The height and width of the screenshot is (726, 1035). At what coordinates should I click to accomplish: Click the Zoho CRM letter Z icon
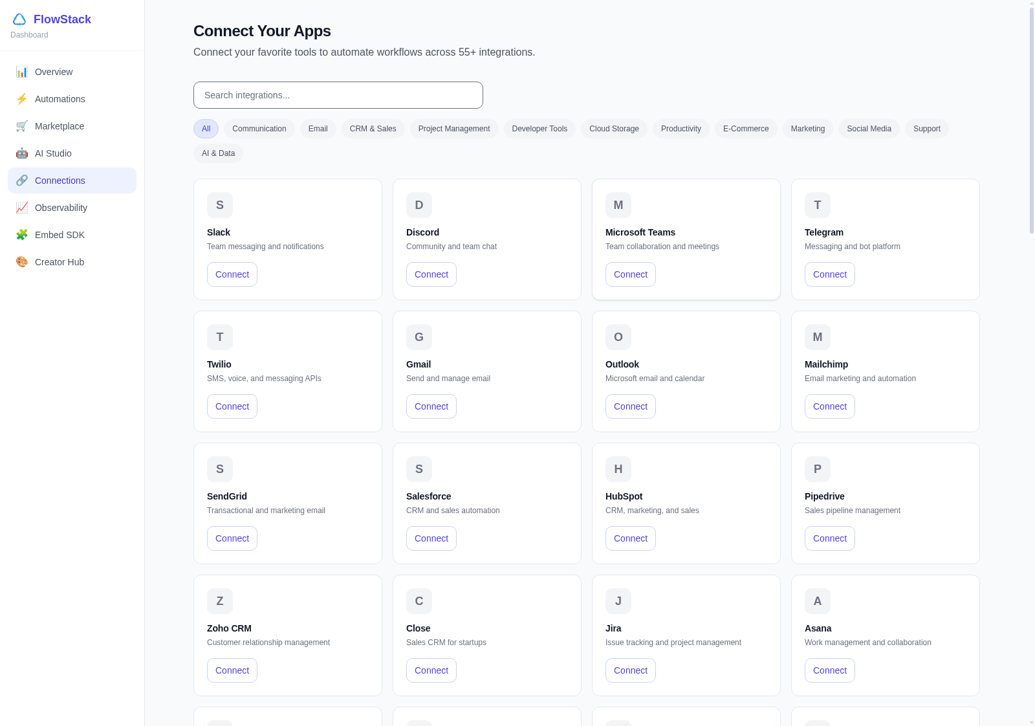(x=220, y=601)
